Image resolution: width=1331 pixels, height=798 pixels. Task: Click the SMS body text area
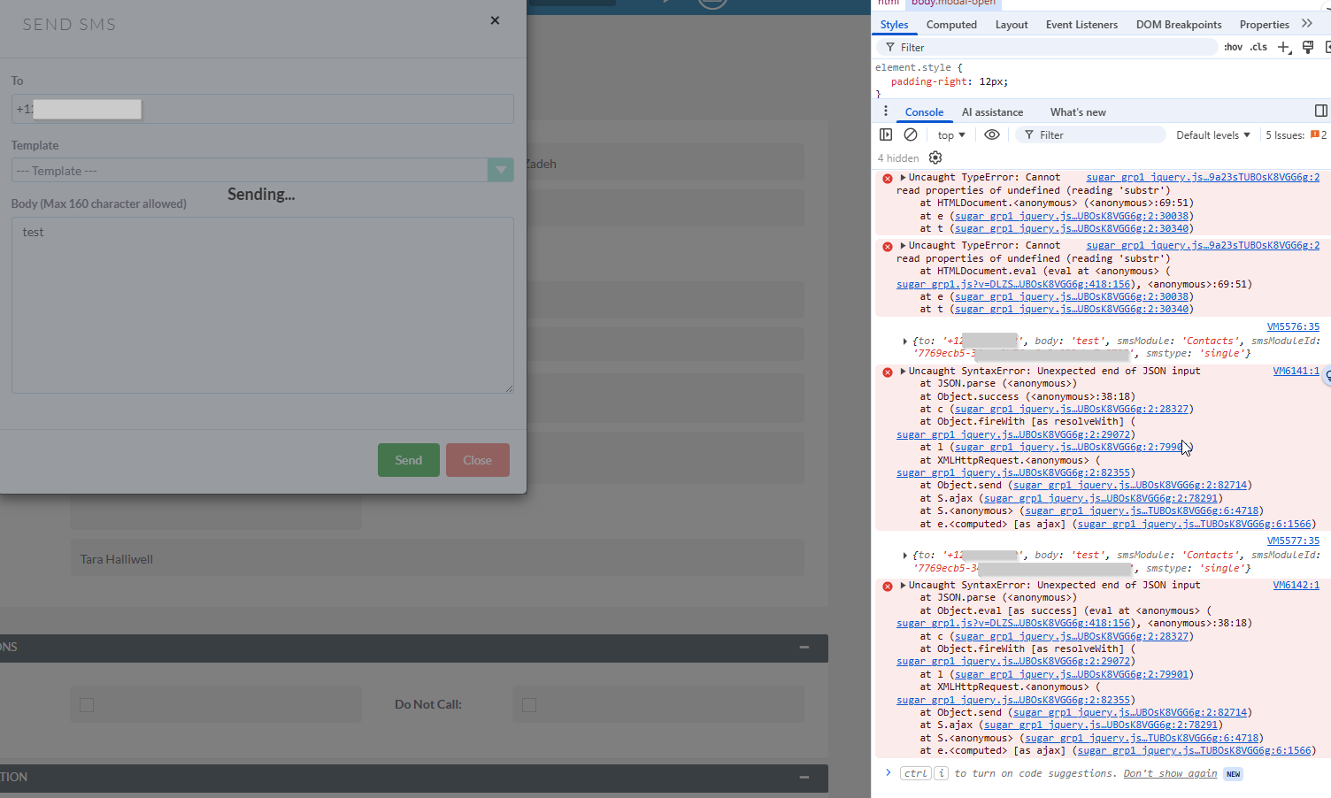pyautogui.click(x=263, y=305)
